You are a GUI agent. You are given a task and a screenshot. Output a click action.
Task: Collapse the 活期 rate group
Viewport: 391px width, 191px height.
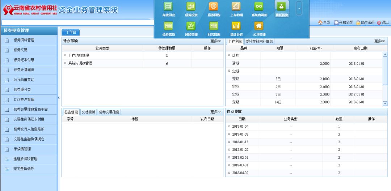pyautogui.click(x=229, y=55)
